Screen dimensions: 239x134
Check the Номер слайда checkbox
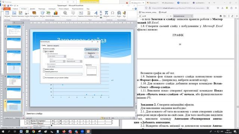44,69
